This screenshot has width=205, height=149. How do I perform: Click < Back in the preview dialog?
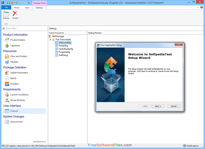coord(145,106)
